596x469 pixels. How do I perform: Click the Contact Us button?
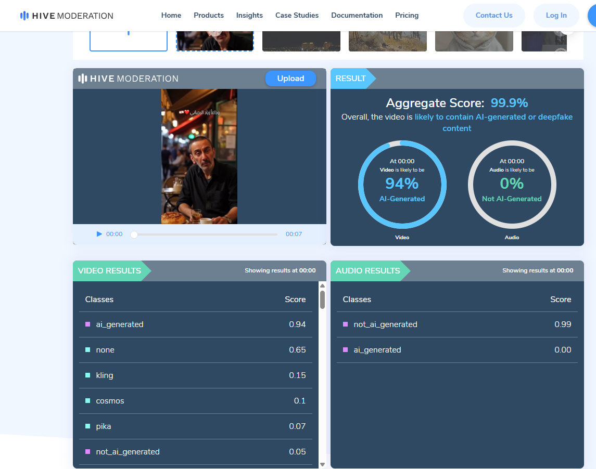coord(493,16)
